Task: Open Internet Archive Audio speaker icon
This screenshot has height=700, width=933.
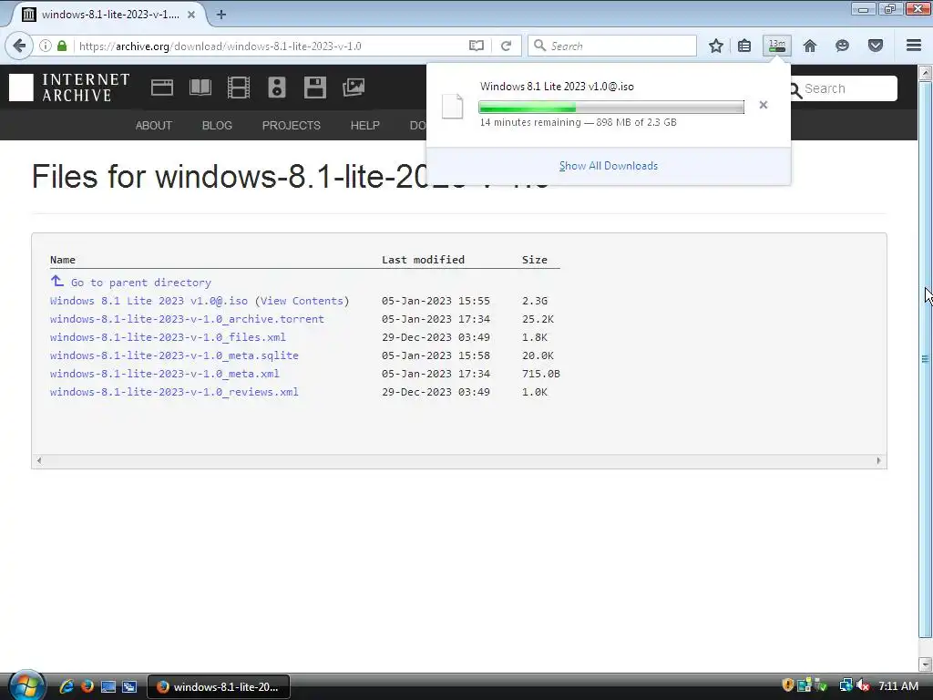Action: coord(277,87)
